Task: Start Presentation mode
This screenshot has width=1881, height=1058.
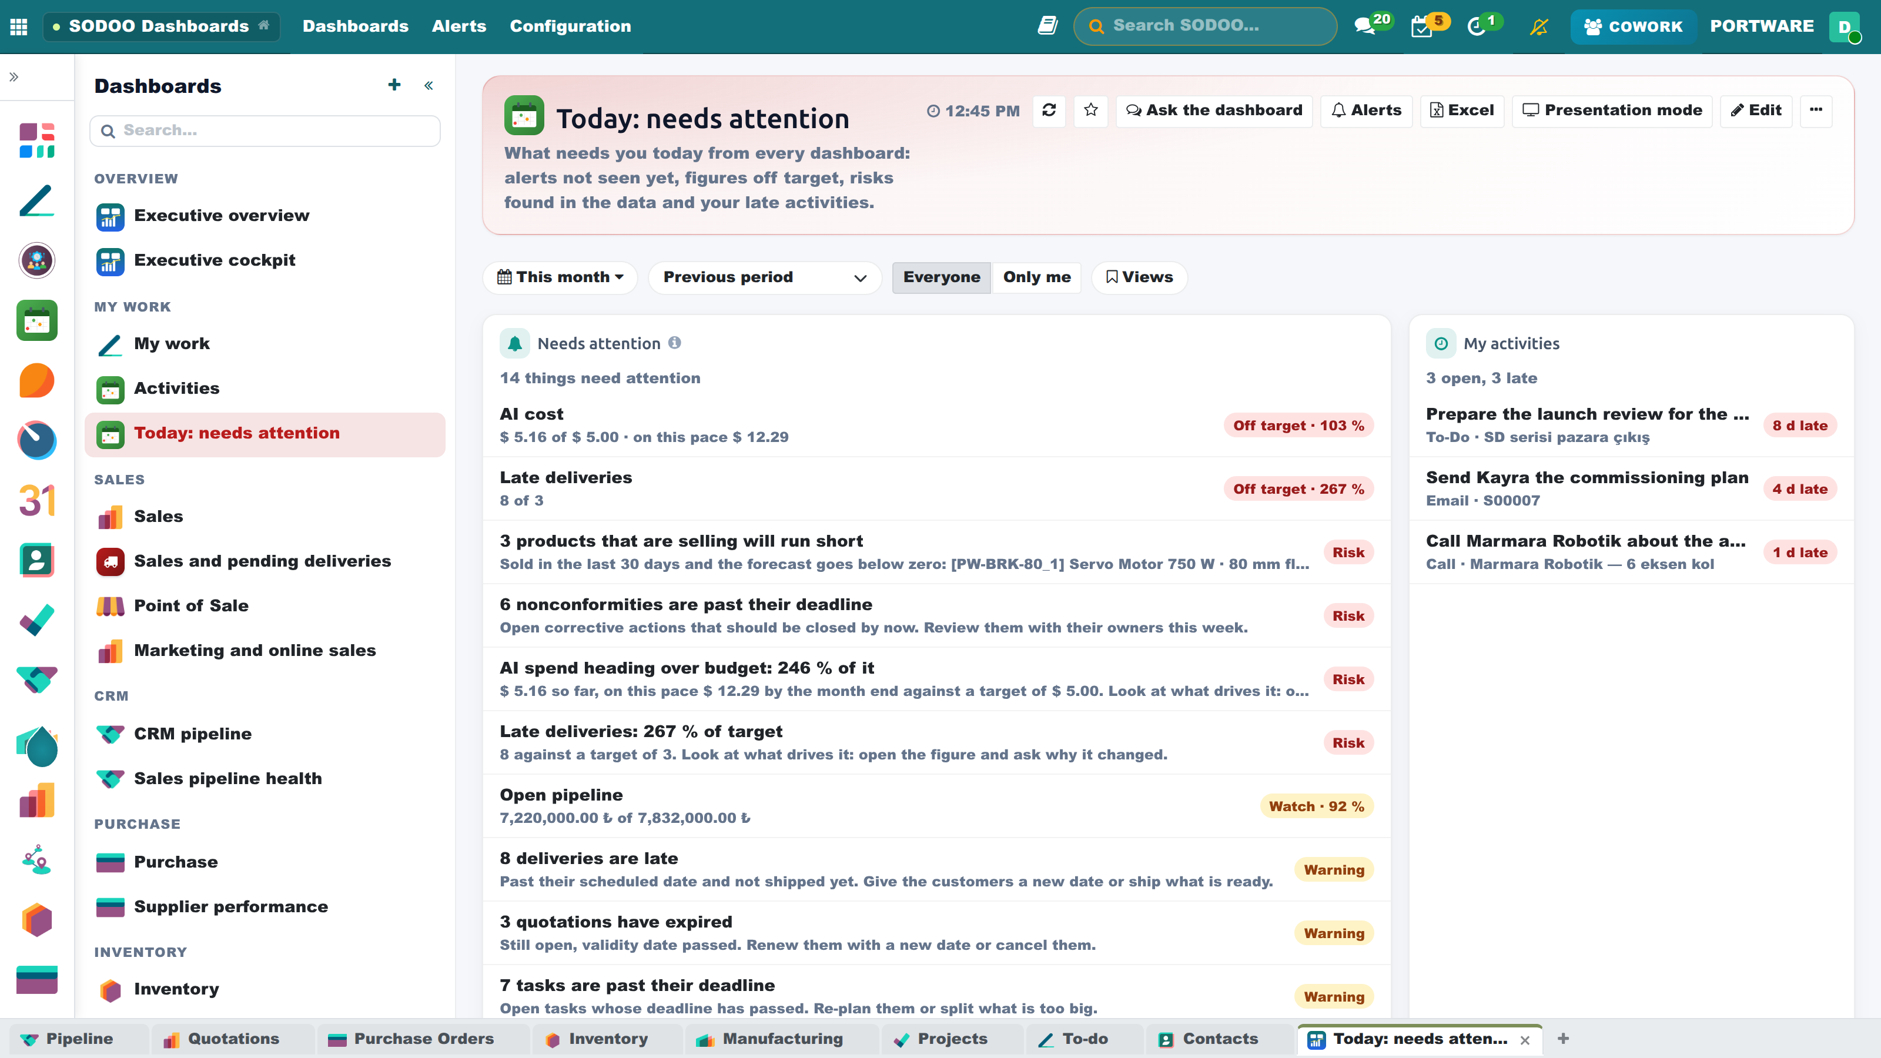Action: pos(1612,111)
